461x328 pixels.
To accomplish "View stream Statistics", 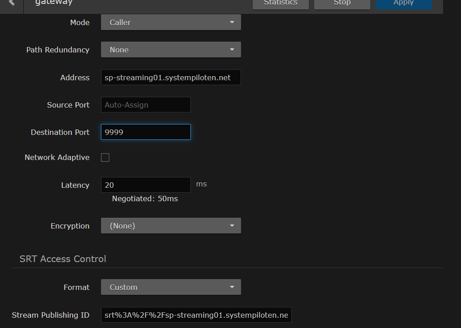I will [x=280, y=3].
